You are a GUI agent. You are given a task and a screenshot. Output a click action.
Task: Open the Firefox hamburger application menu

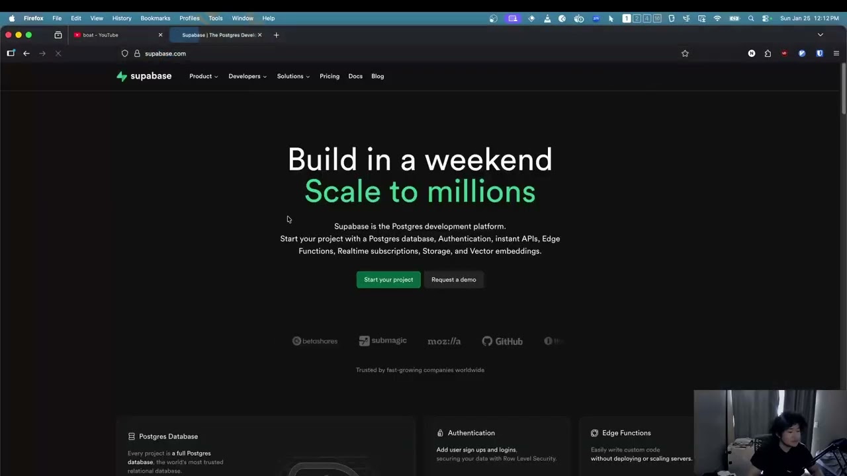click(836, 54)
